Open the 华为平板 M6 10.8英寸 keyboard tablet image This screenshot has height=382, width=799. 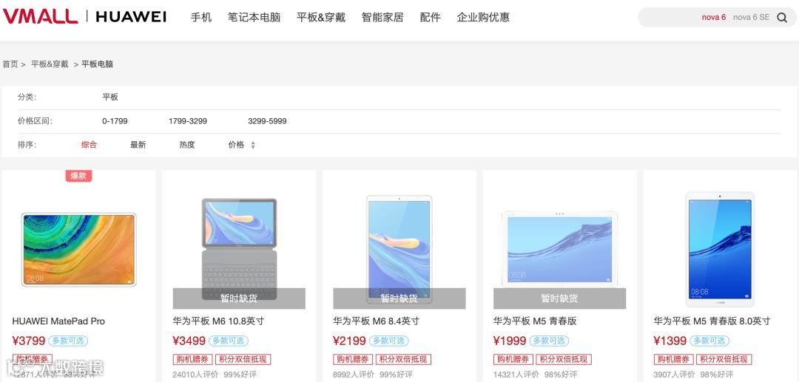pyautogui.click(x=239, y=249)
